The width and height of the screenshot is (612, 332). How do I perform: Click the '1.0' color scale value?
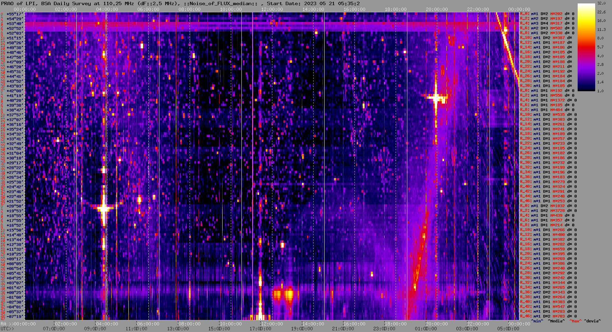click(600, 91)
